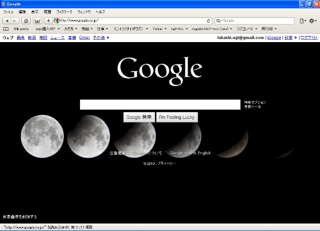Expand the 仕事 bookmark folder
320x231 pixels.
[x=102, y=29]
